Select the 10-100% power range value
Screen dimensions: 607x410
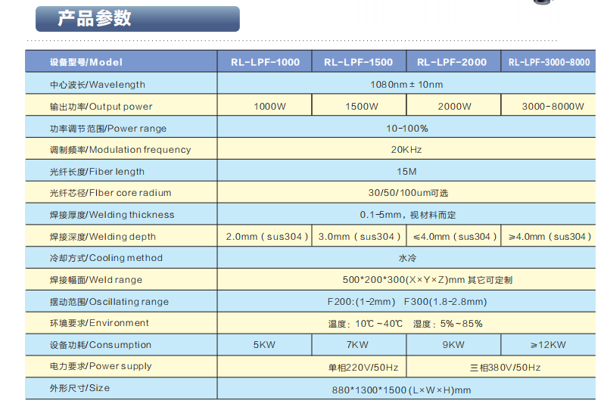point(406,128)
